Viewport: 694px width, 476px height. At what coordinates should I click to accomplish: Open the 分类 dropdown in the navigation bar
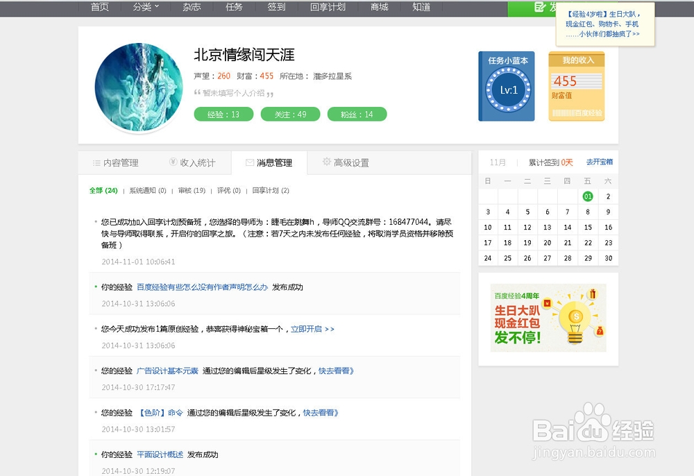pos(144,7)
